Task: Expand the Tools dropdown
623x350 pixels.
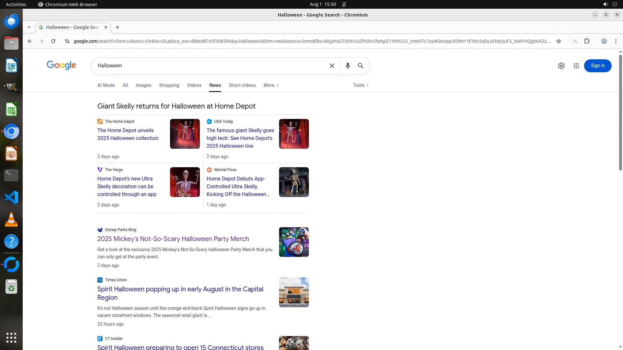Action: 360,85
